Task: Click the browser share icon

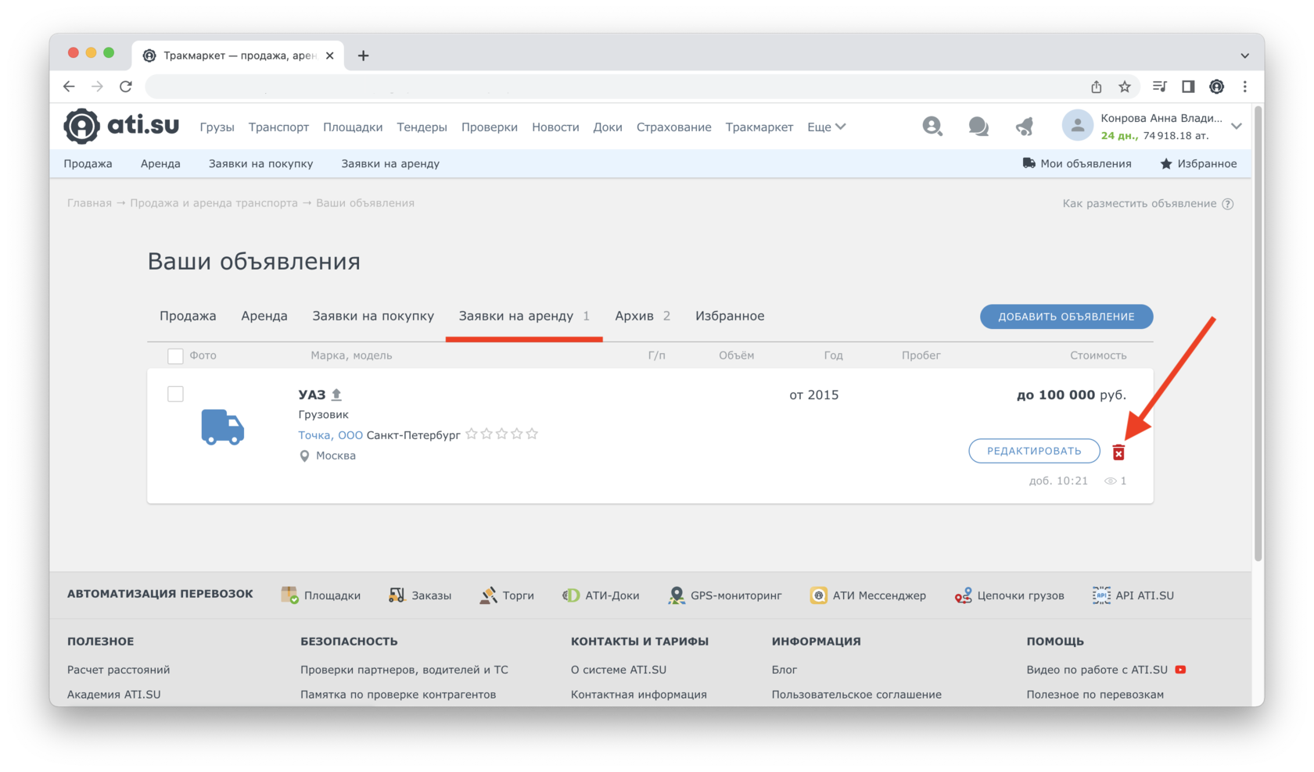Action: click(1097, 87)
